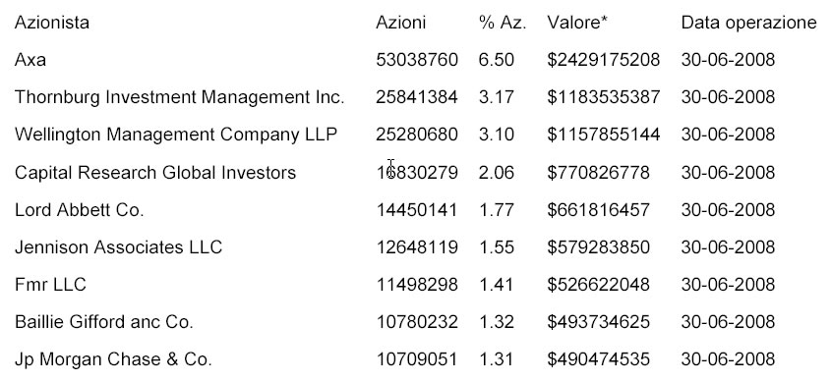Click the Axa shareholder name
The height and width of the screenshot is (382, 831).
[x=30, y=60]
